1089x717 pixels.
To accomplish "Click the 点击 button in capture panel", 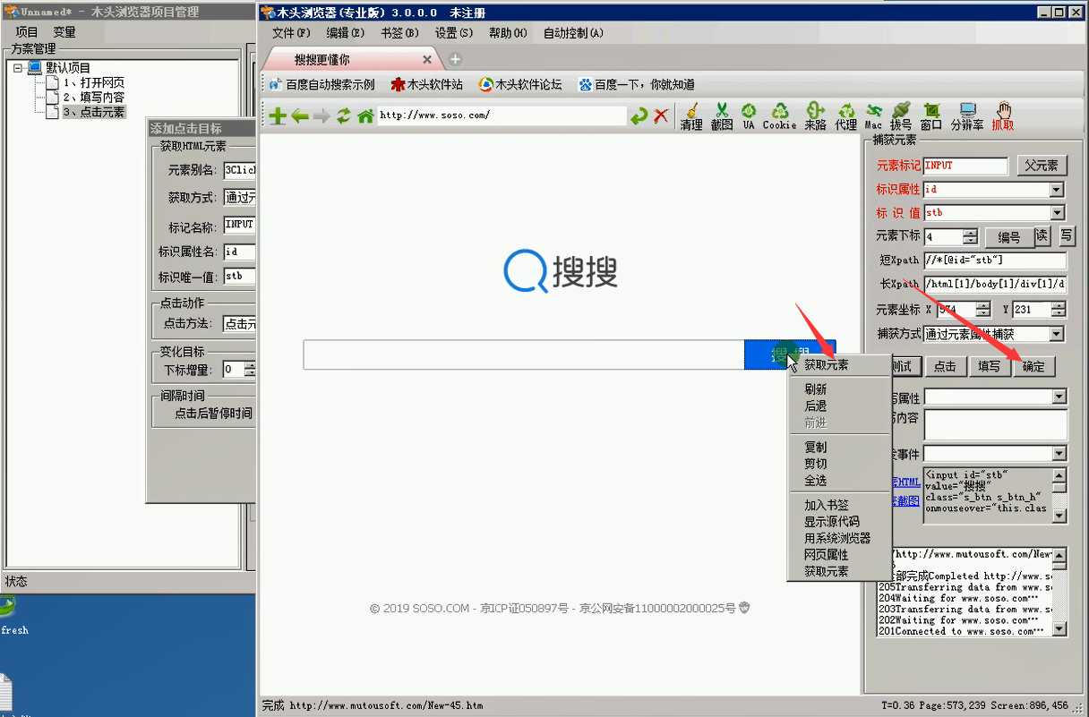I will pos(945,366).
